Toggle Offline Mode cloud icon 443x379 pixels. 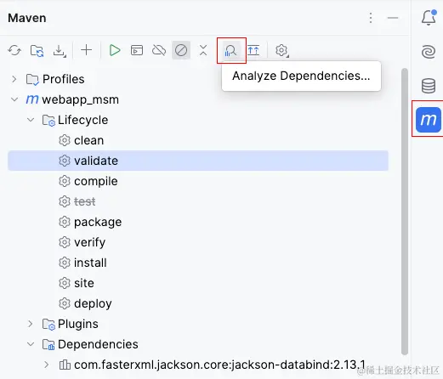coord(159,50)
